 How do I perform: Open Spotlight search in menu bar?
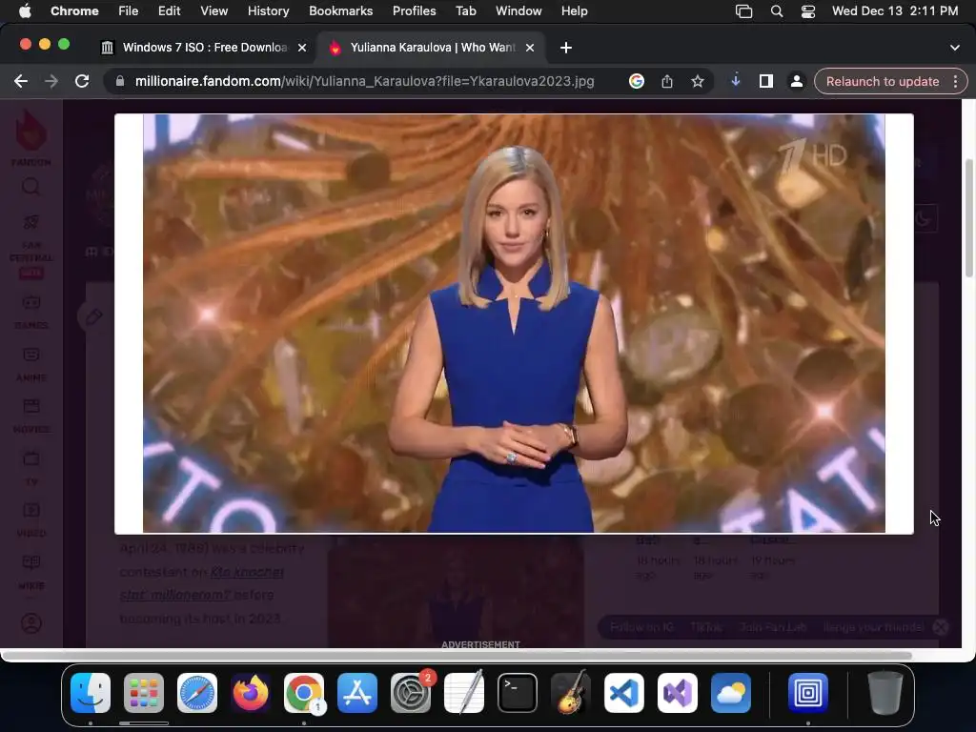(x=776, y=10)
